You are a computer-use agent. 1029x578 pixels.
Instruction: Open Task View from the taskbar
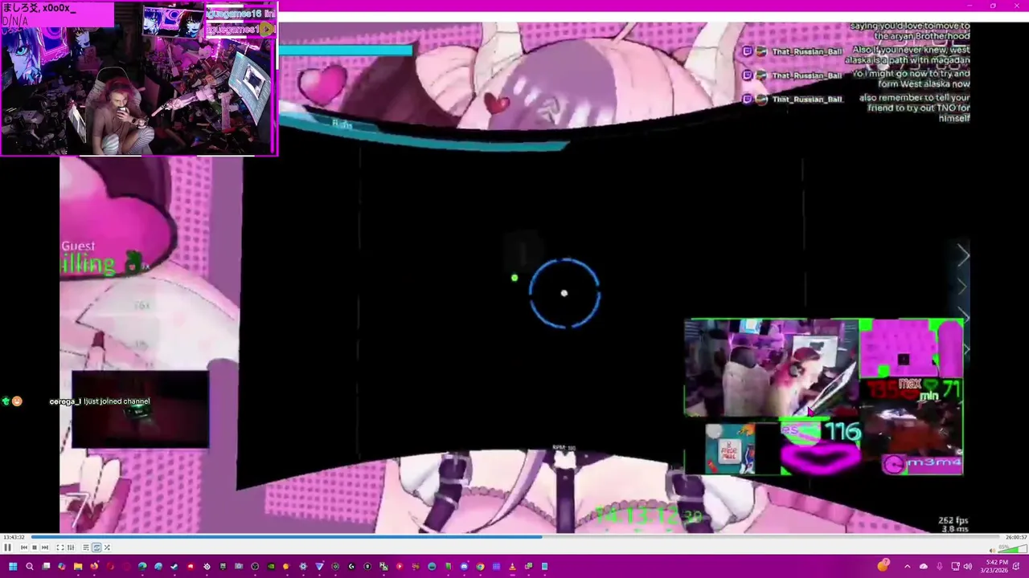46,567
